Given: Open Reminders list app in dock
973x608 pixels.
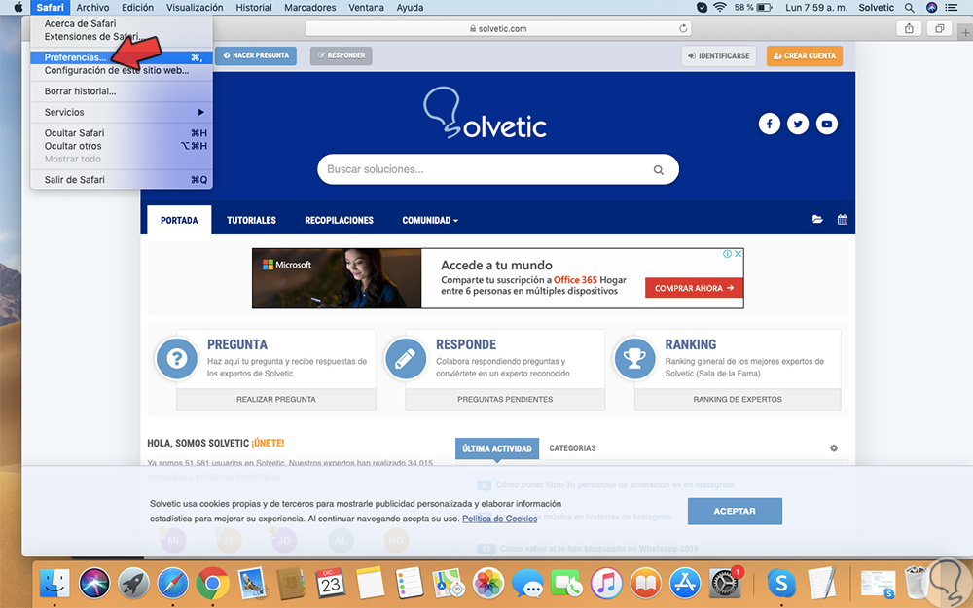Looking at the screenshot, I should tap(409, 583).
